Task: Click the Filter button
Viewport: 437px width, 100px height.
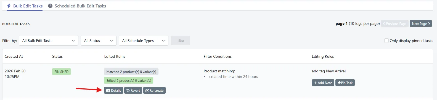Action: tap(180, 40)
